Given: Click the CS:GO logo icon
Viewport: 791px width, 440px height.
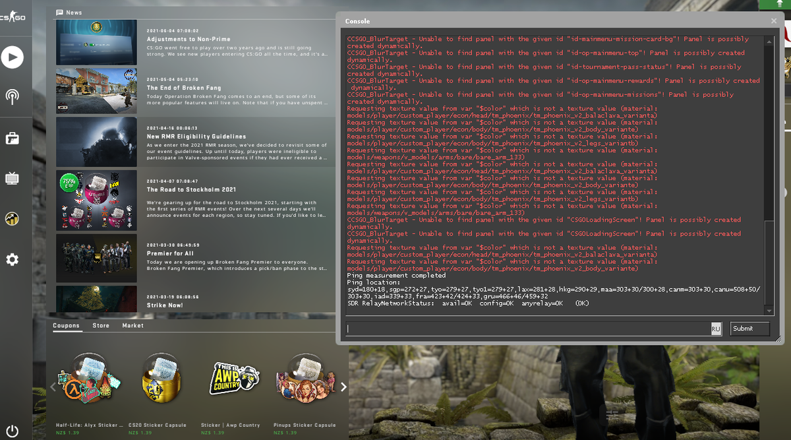Looking at the screenshot, I should point(13,18).
